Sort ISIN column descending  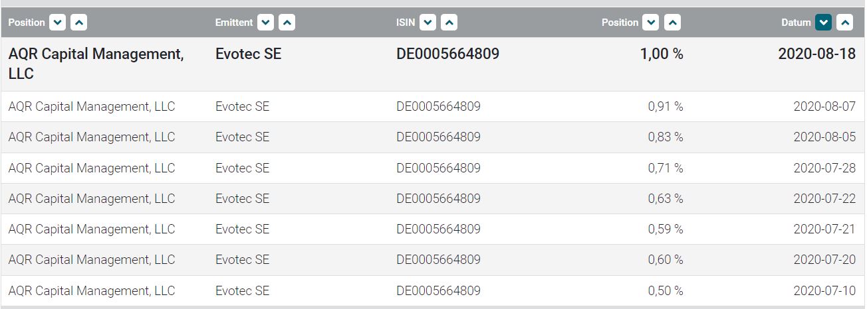pyautogui.click(x=428, y=23)
